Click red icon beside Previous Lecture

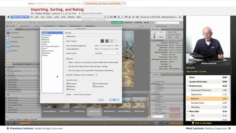click(8, 128)
